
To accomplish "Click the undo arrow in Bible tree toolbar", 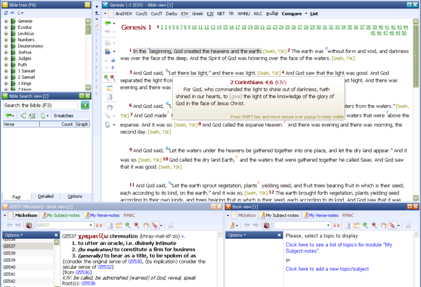I will point(12,13).
